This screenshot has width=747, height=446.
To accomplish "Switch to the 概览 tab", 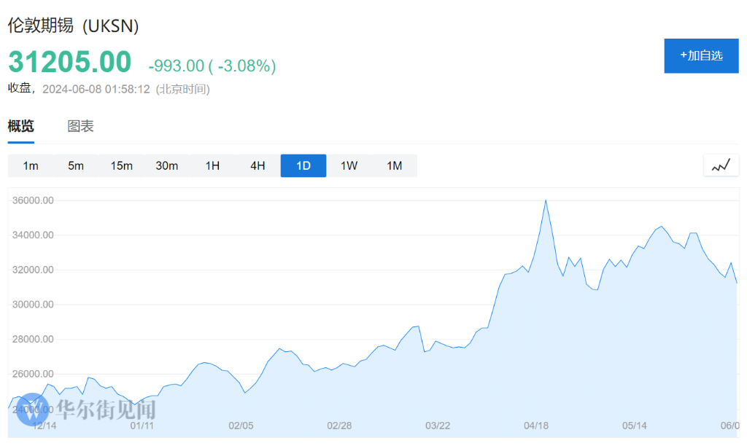I will [21, 126].
